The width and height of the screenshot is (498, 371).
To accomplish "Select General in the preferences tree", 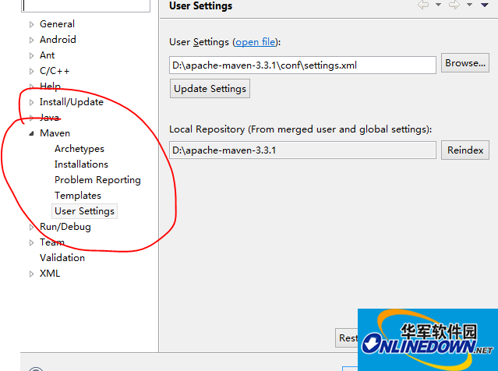I will pos(57,24).
